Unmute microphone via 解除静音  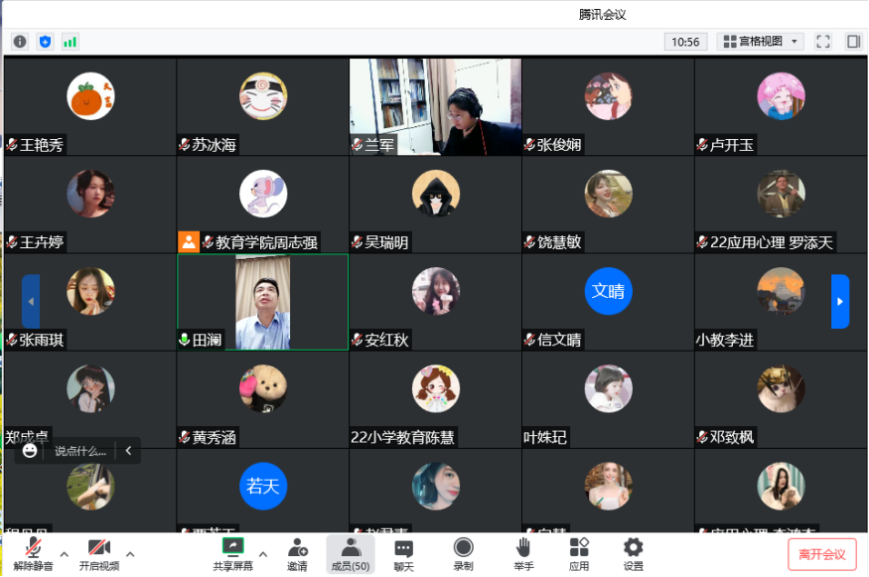33,554
